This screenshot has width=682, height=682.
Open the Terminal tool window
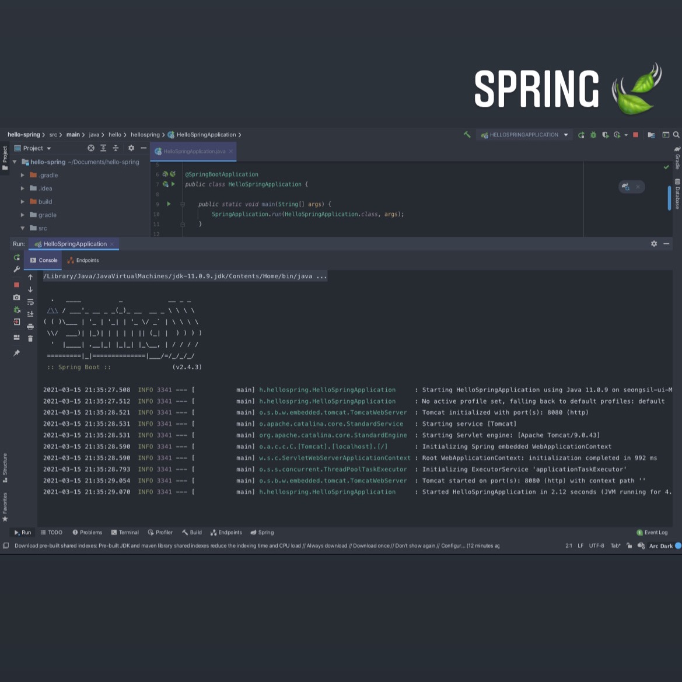pos(125,533)
